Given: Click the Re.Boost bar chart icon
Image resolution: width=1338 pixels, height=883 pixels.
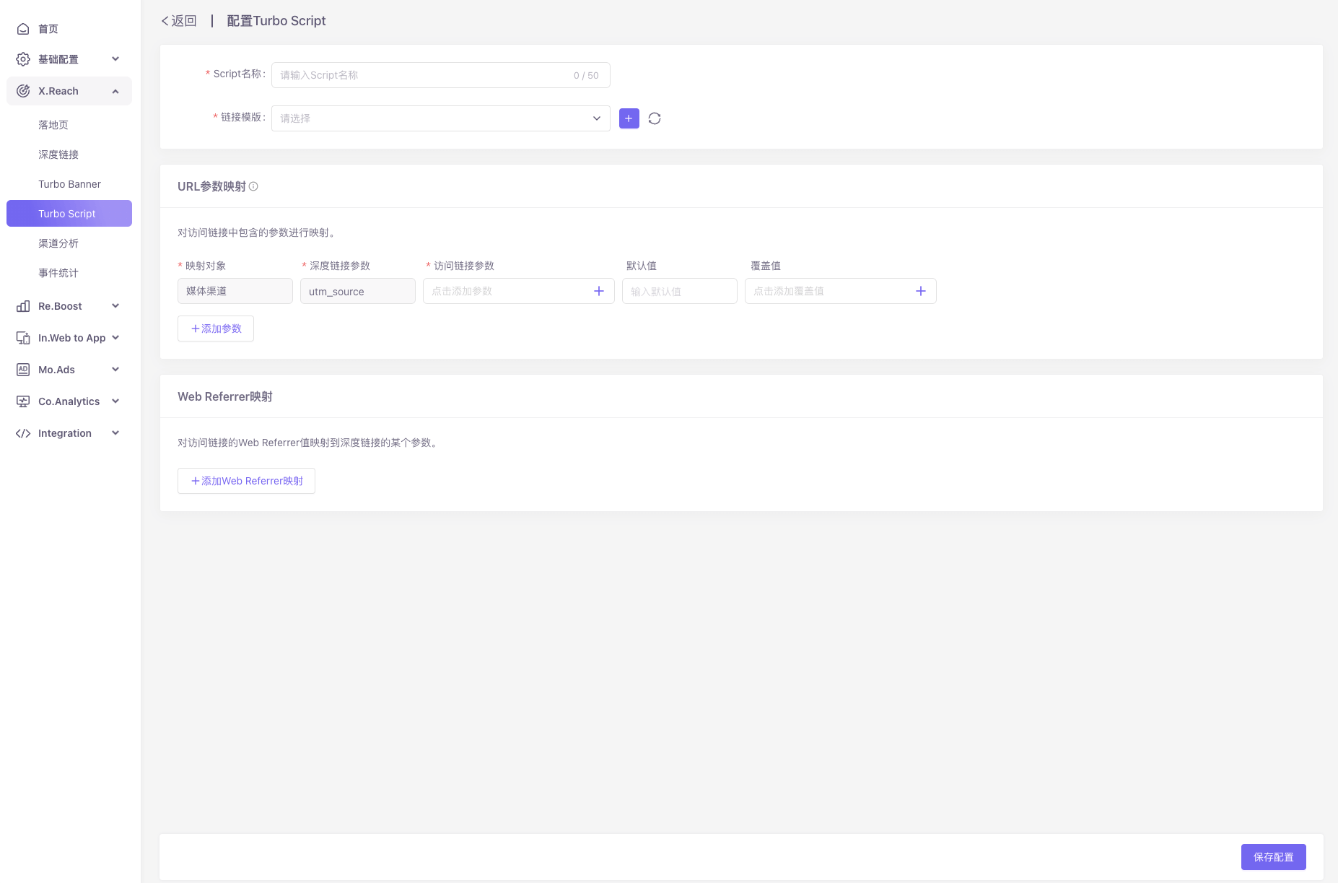Looking at the screenshot, I should [23, 306].
